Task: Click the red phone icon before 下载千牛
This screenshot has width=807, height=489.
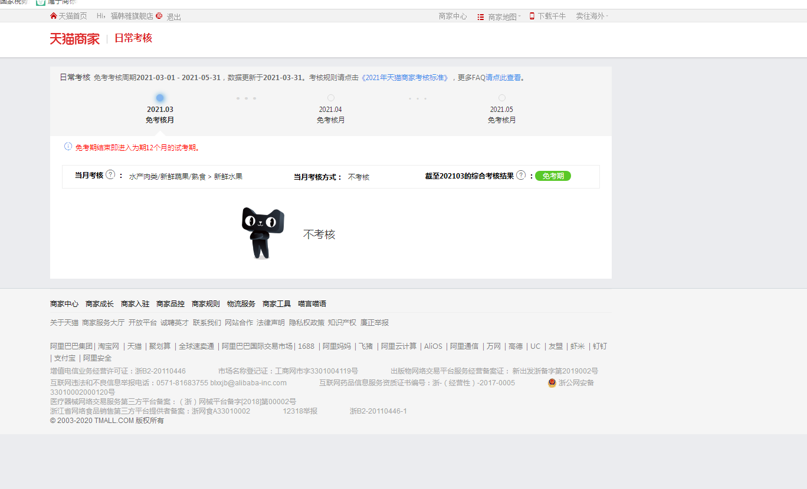Action: [x=532, y=16]
